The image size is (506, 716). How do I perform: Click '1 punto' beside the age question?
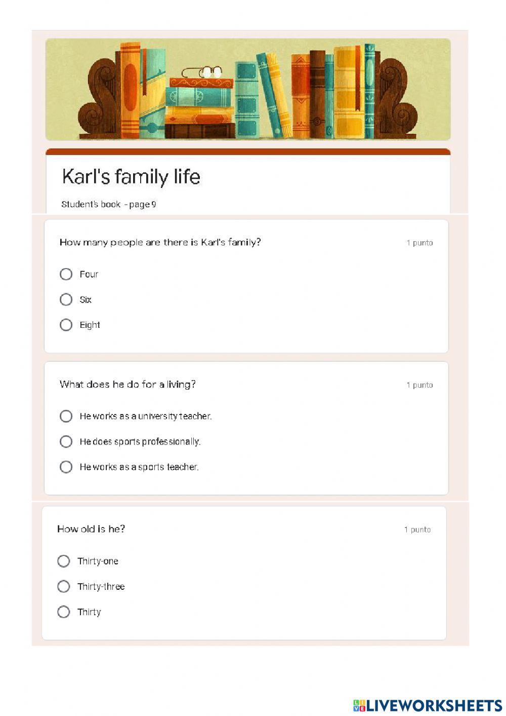[417, 530]
